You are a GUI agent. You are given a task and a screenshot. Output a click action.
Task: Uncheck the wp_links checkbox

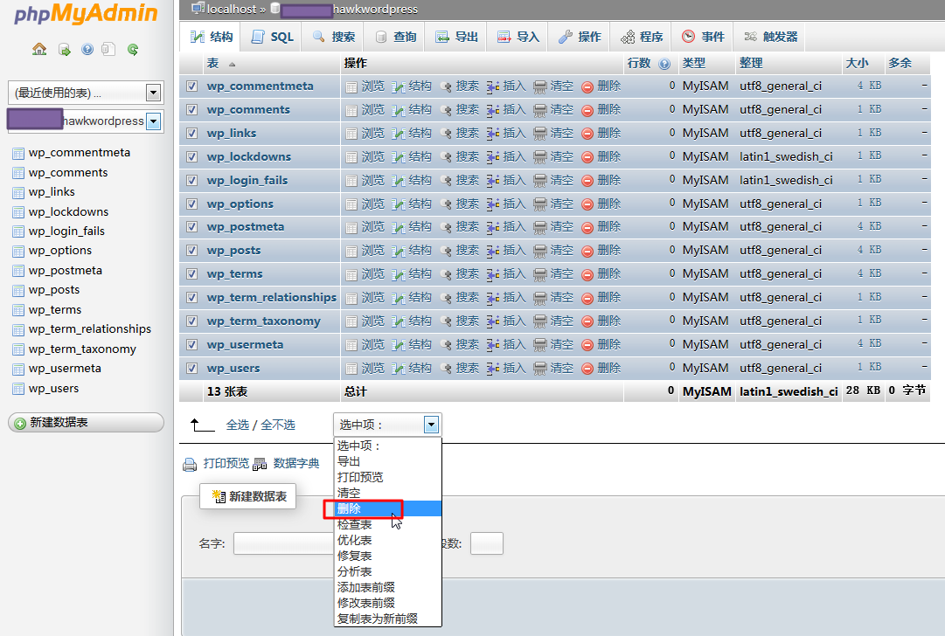[191, 133]
